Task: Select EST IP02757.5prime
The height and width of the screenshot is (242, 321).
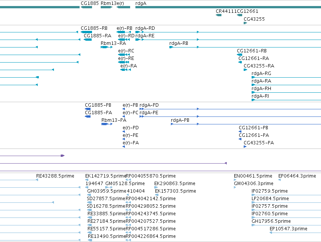Action: (x=270, y=206)
